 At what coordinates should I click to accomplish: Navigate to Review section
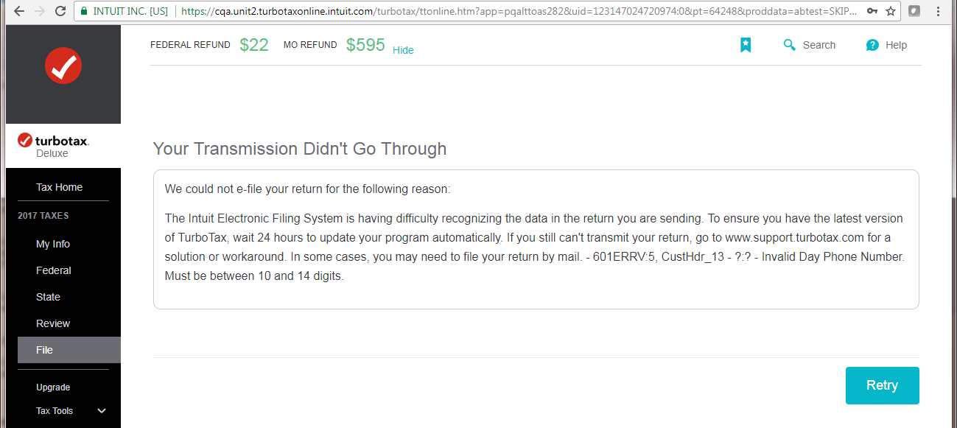pyautogui.click(x=53, y=323)
